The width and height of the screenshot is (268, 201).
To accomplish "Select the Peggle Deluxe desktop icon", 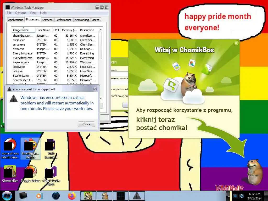I will 31,174.
